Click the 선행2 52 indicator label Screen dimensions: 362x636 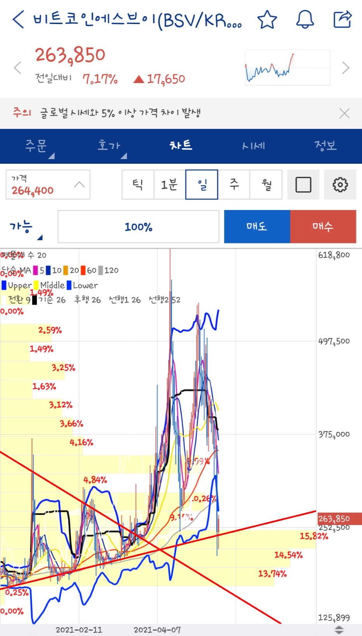coord(165,300)
